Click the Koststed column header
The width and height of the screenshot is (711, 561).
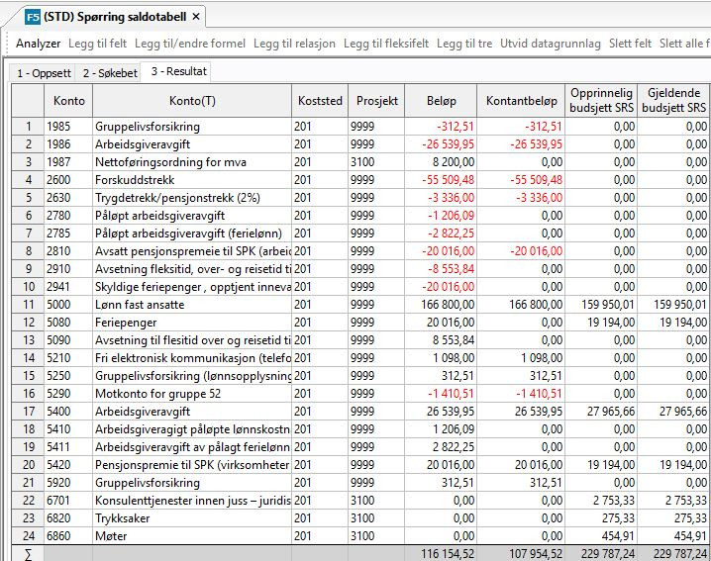point(320,101)
